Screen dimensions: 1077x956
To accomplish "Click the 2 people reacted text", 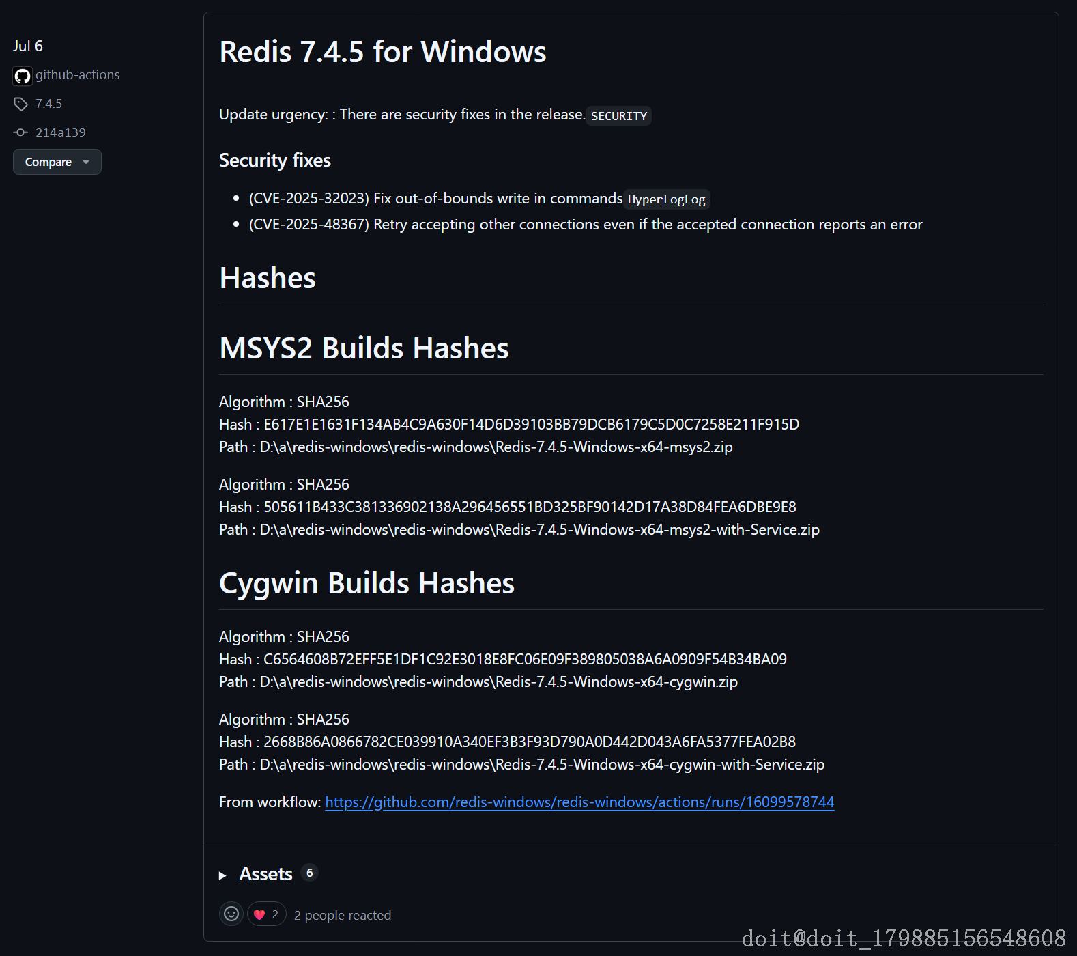I will point(343,915).
